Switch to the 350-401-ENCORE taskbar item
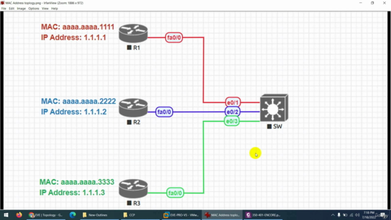This screenshot has width=391, height=220. point(263,215)
